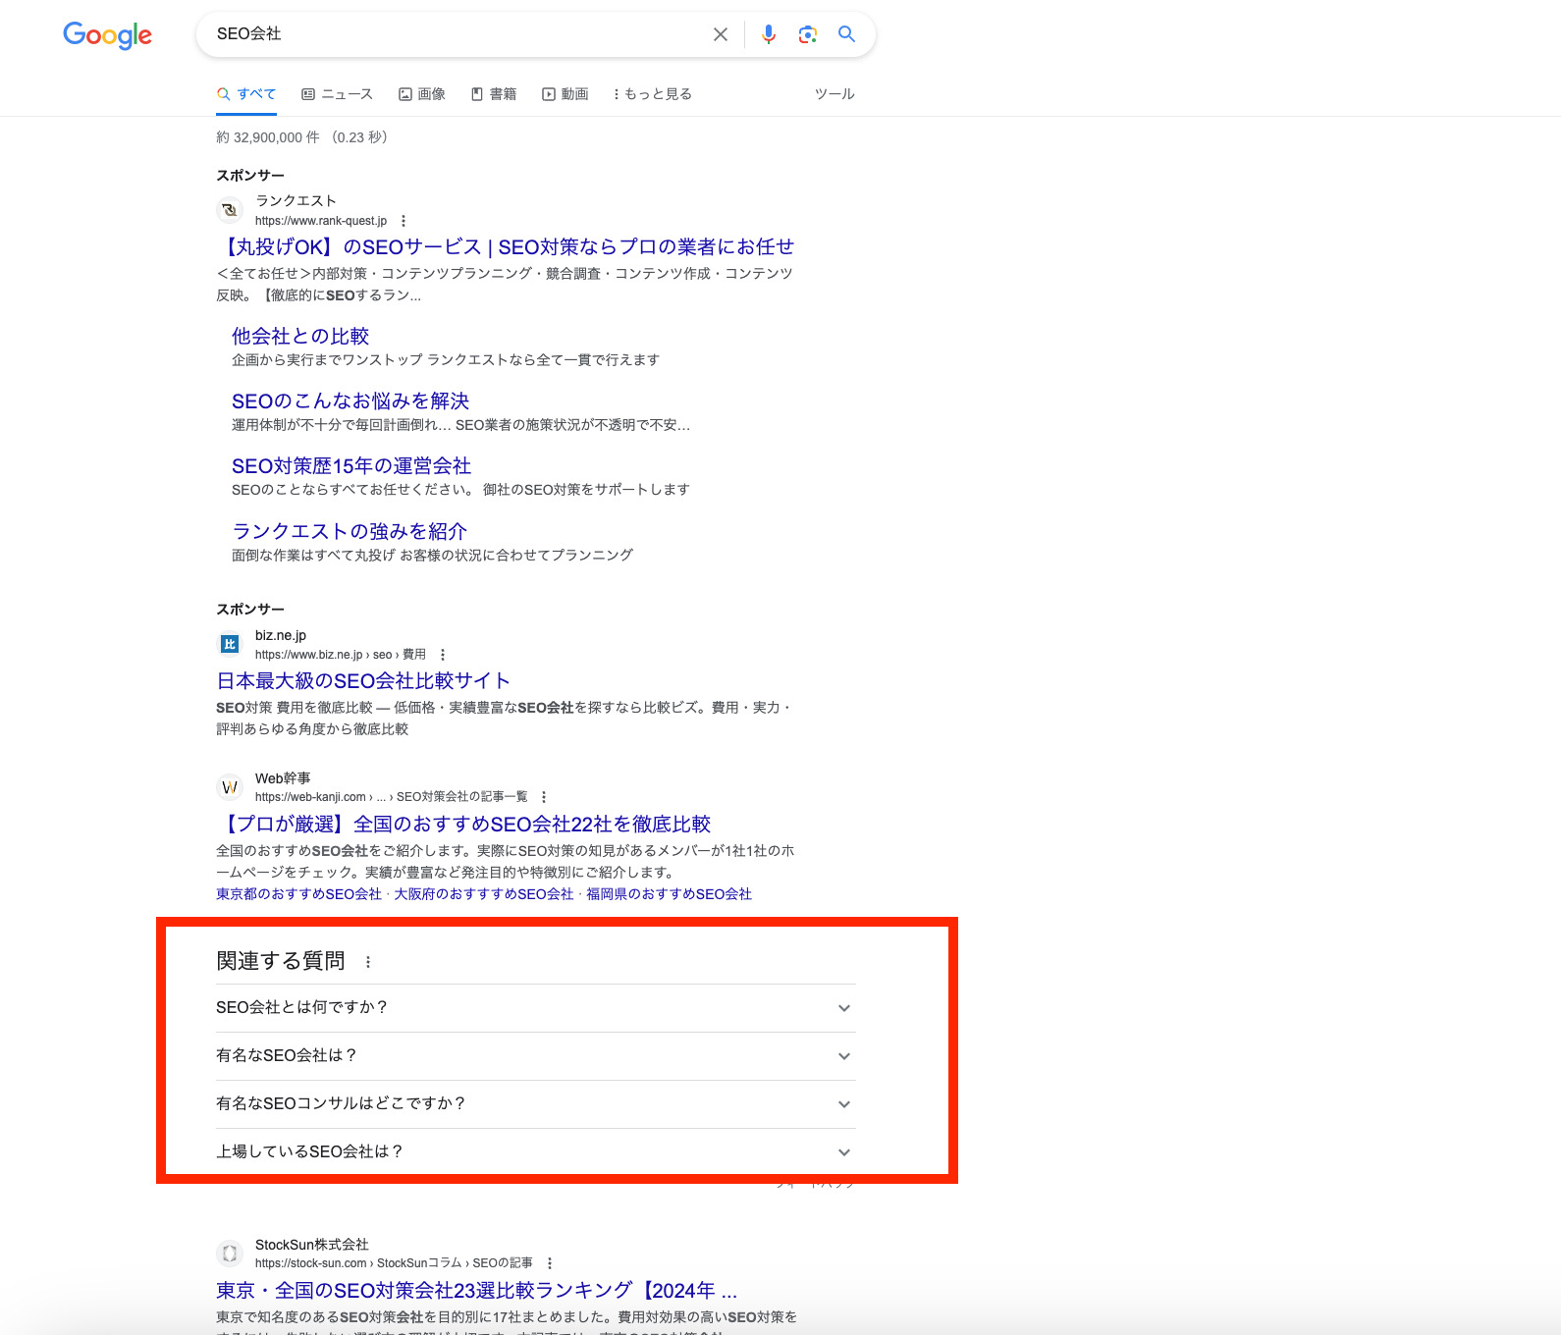Switch to the 画像 tab
This screenshot has height=1335, width=1561.
click(421, 94)
